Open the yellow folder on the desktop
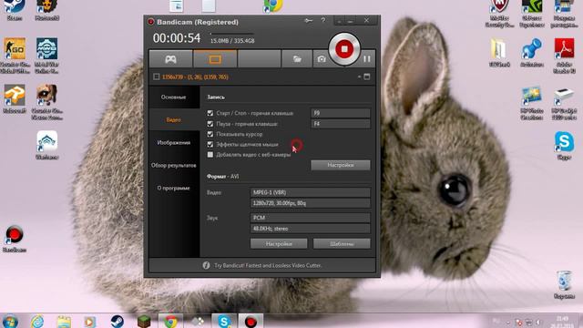This screenshot has height=328, width=583. click(499, 52)
